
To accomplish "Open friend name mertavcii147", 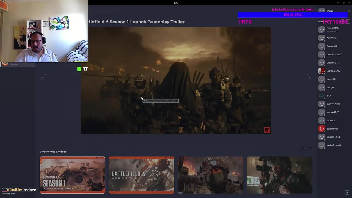I will point(332,112).
